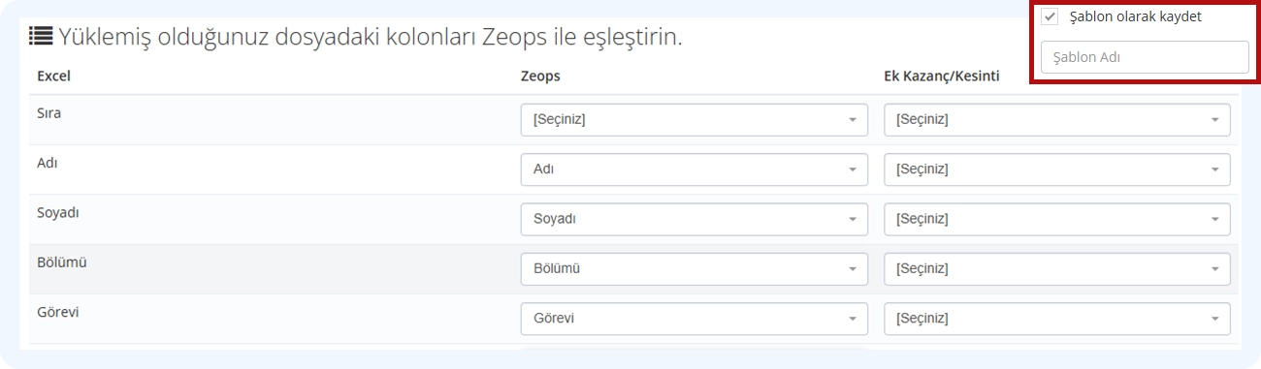
Task: Open the Zeops dropdown showing Görevi
Action: 694,318
